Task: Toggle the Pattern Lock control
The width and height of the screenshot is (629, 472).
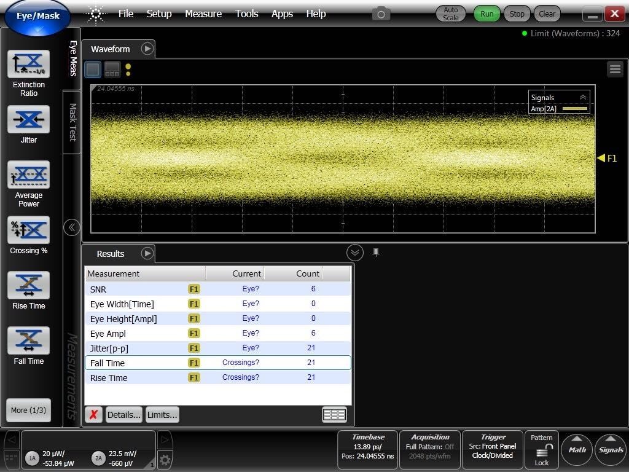Action: pos(542,450)
